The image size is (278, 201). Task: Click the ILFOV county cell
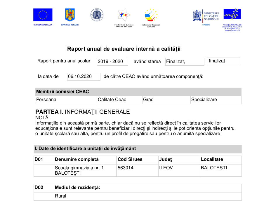(x=179, y=171)
